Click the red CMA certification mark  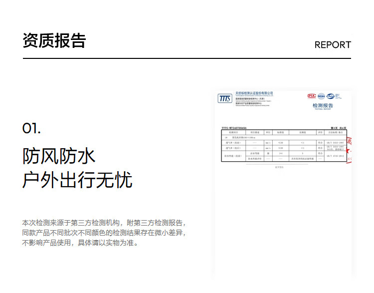(x=312, y=96)
